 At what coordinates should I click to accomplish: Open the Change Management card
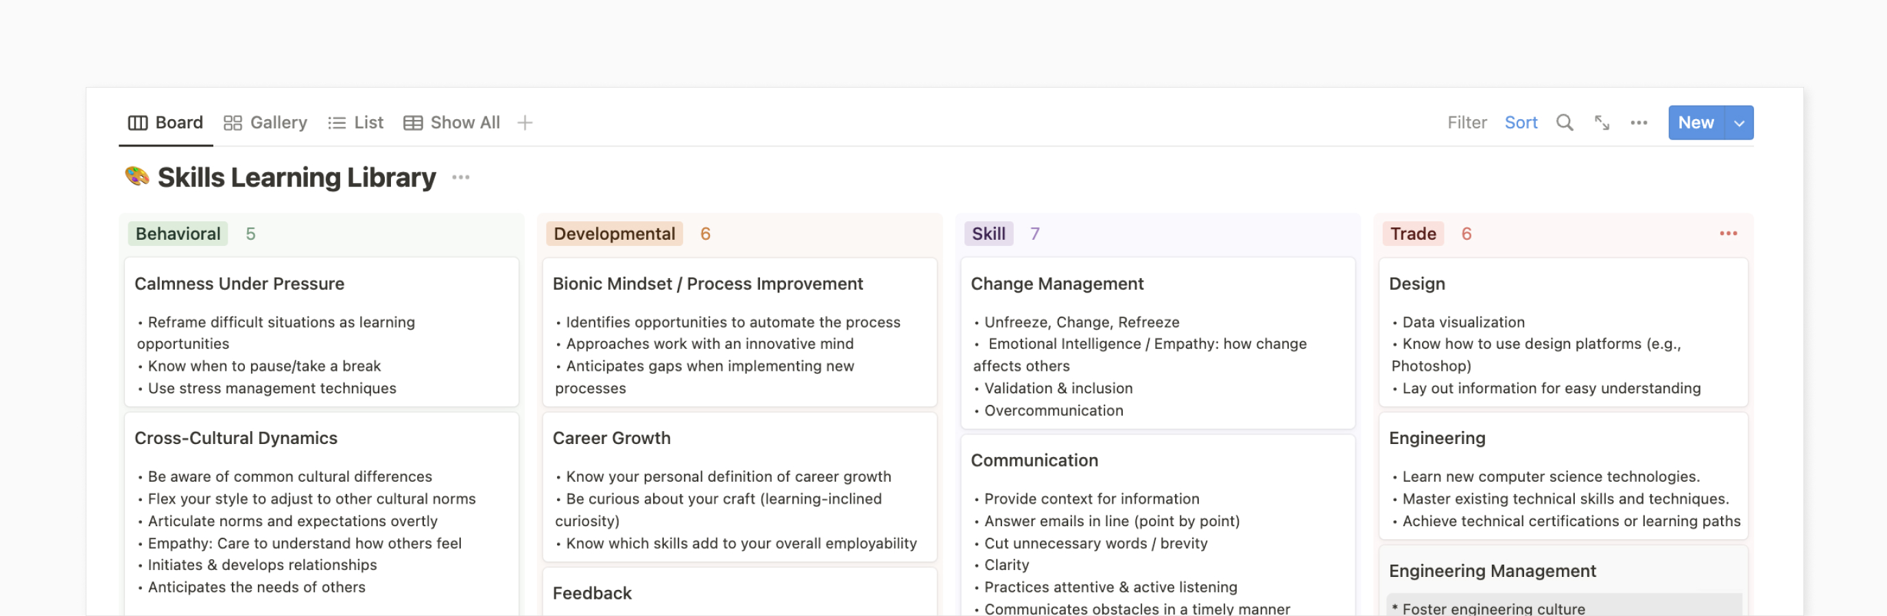pos(1056,284)
